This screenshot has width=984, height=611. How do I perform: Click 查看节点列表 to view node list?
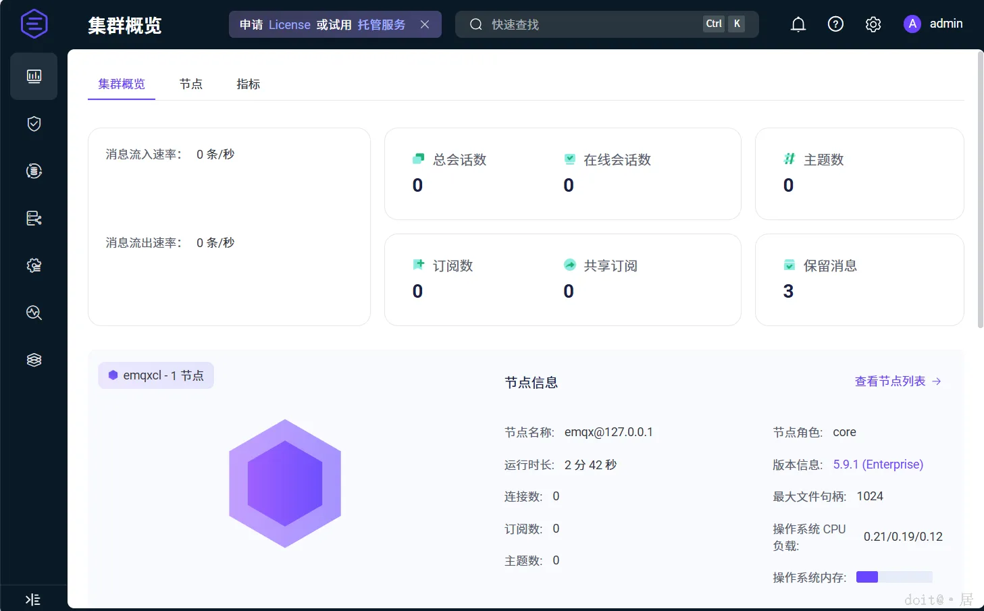(x=891, y=381)
